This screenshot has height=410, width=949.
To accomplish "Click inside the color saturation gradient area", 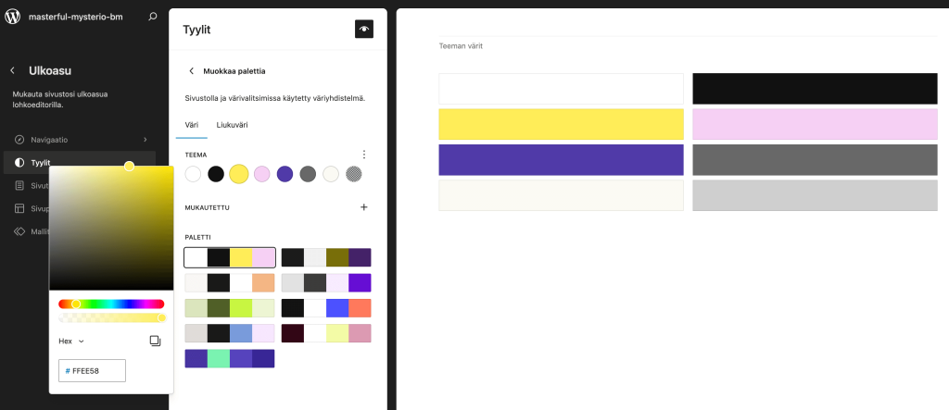I will point(111,228).
